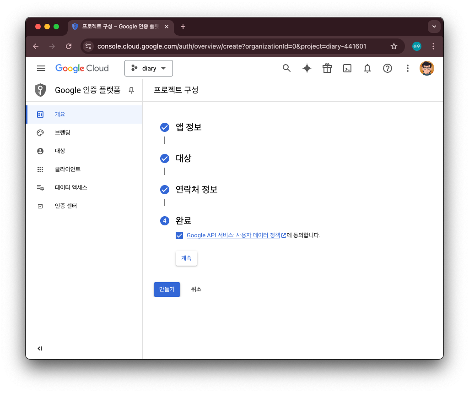Go forward with the browser forward arrow
The width and height of the screenshot is (469, 393).
click(52, 46)
